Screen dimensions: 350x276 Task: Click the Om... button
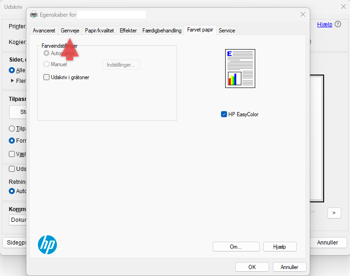coord(236,247)
